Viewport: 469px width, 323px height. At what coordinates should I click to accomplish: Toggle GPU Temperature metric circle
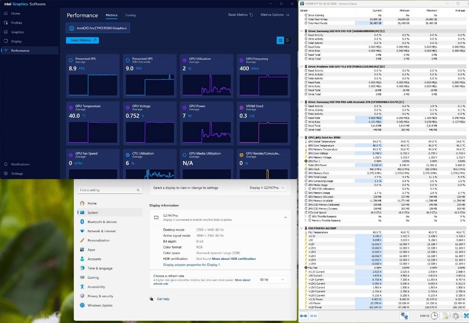coord(71,107)
